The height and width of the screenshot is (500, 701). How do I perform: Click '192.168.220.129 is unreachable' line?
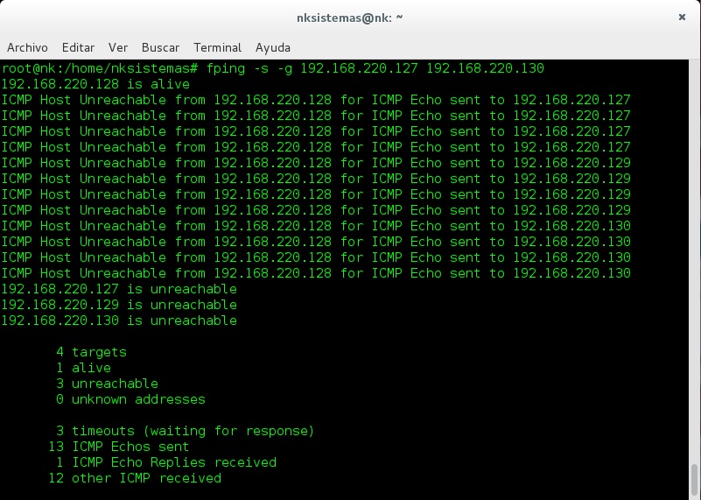pyautogui.click(x=119, y=305)
